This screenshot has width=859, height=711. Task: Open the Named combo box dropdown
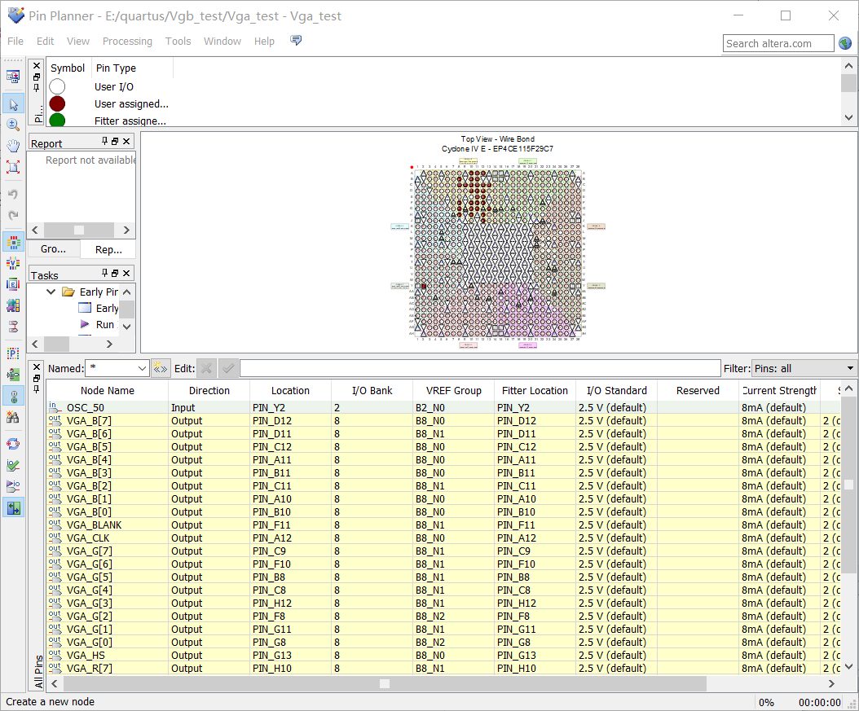143,368
